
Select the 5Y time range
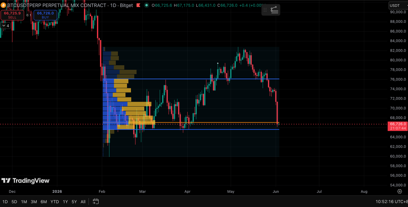(x=75, y=202)
